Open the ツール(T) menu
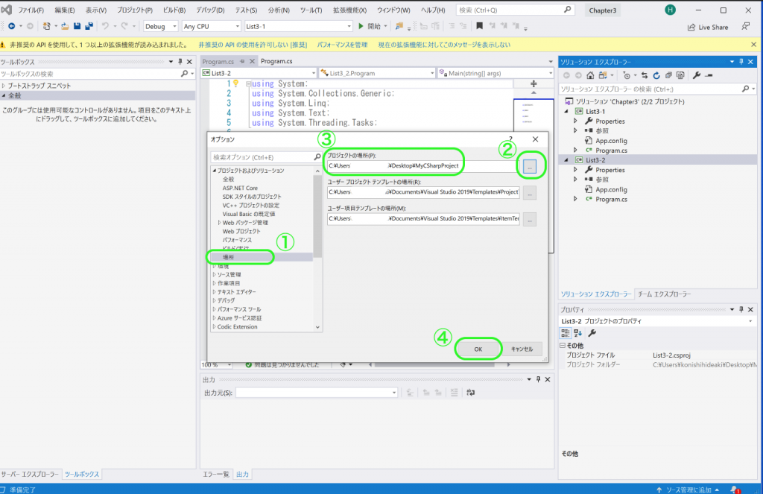 pyautogui.click(x=311, y=10)
